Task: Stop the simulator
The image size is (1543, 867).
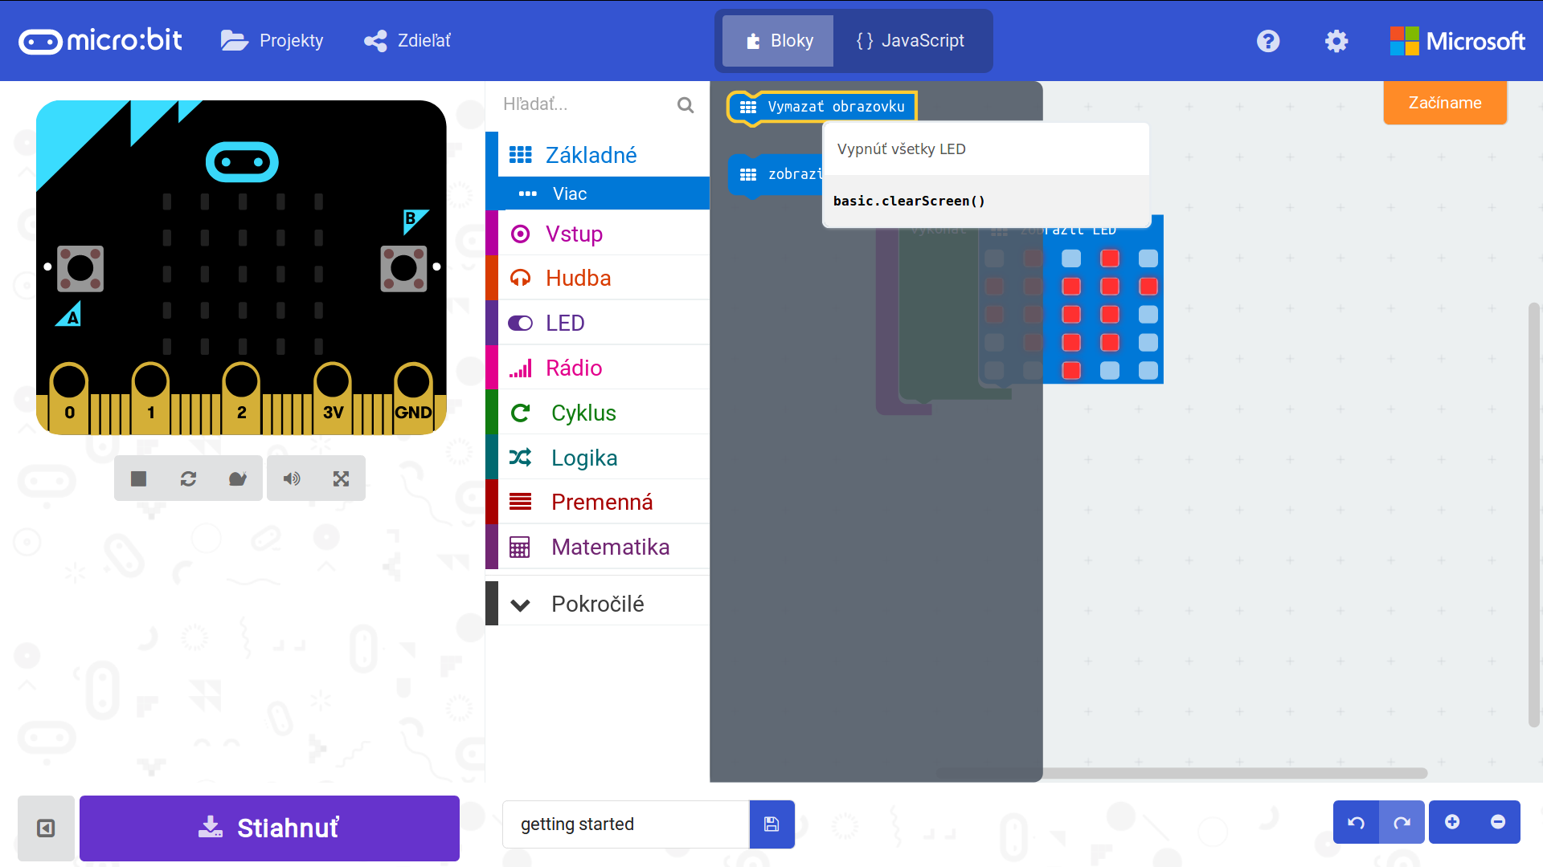Action: click(138, 479)
